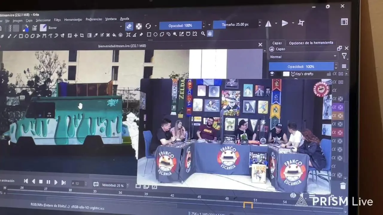
Task: Select the Multibrush tool
Action: [x=62, y=35]
